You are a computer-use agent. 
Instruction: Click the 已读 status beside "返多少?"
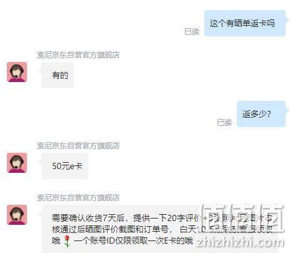pyautogui.click(x=224, y=123)
